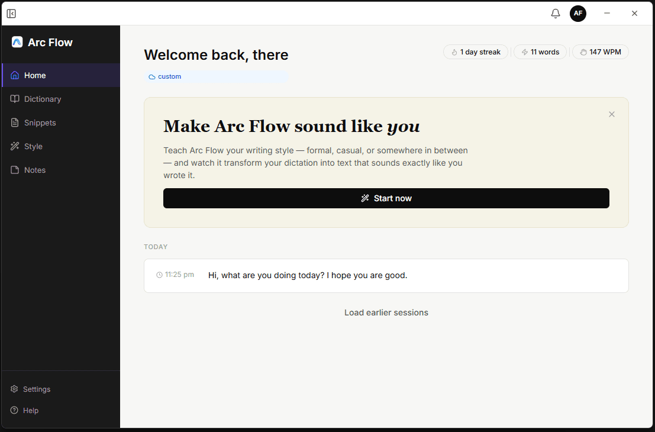
Task: Open the Style section
Action: tap(61, 146)
